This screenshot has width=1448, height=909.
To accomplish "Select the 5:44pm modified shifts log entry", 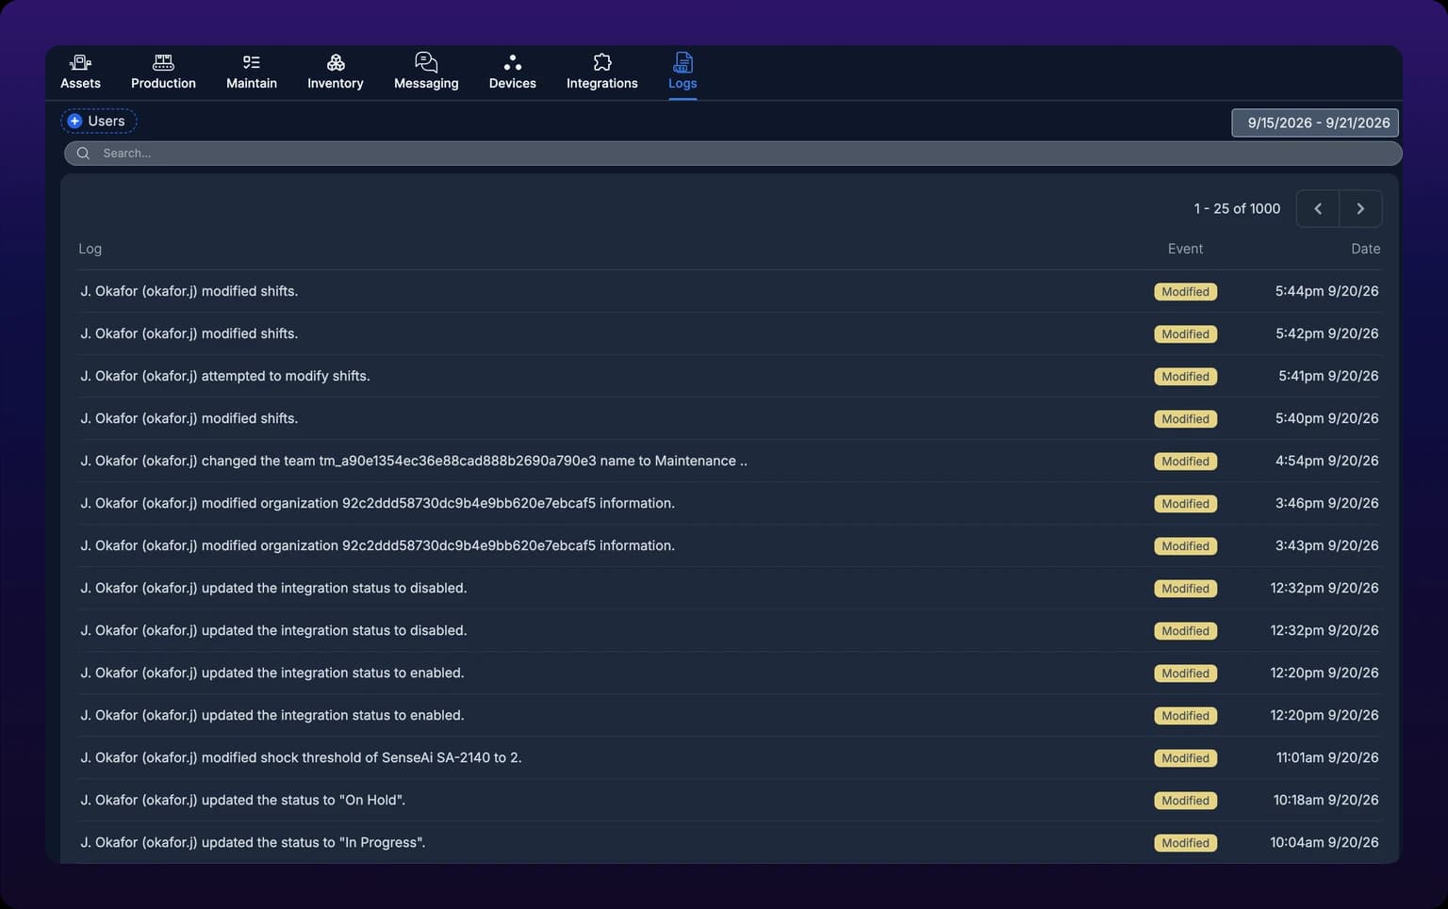I will point(728,291).
